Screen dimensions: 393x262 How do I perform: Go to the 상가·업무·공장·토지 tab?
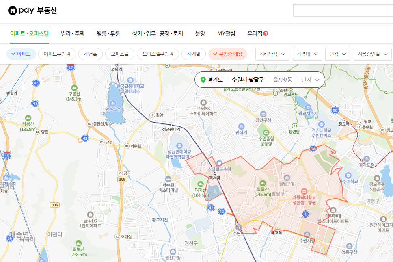(158, 33)
